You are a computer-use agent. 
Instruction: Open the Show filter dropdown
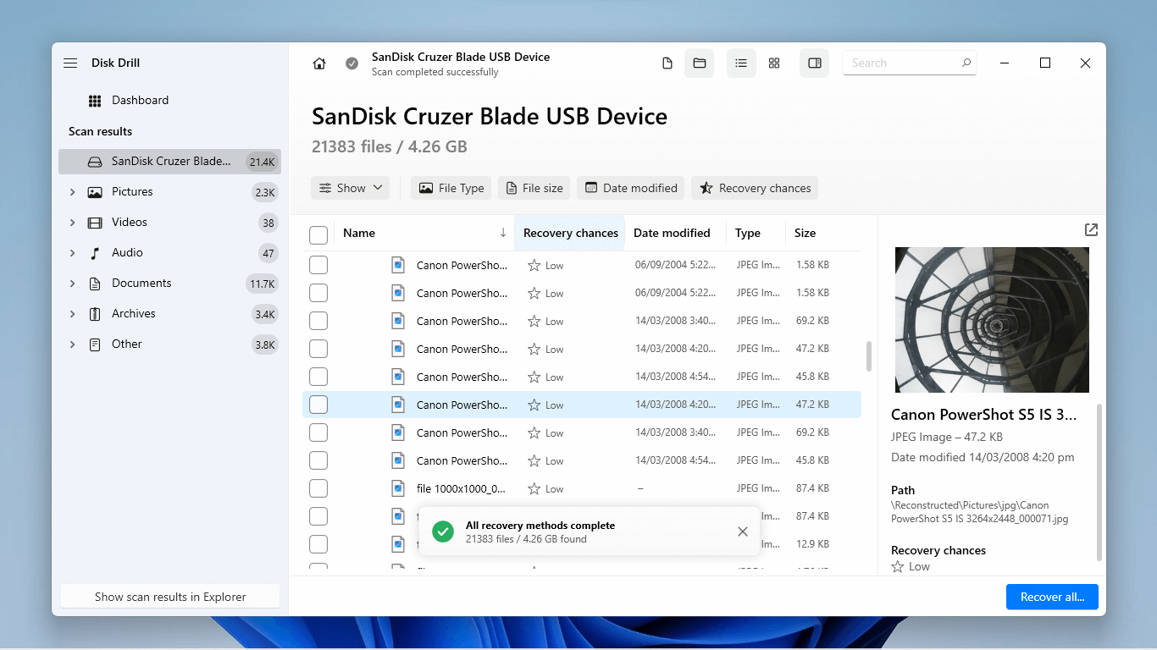click(x=350, y=187)
